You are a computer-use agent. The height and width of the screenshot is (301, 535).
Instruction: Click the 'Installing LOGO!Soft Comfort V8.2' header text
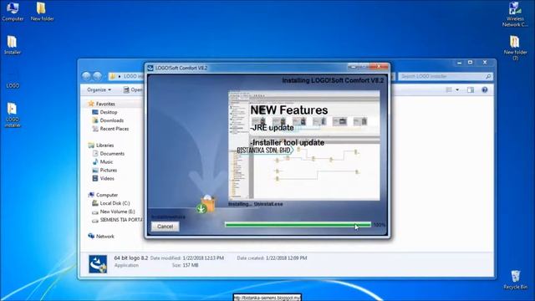pyautogui.click(x=333, y=80)
